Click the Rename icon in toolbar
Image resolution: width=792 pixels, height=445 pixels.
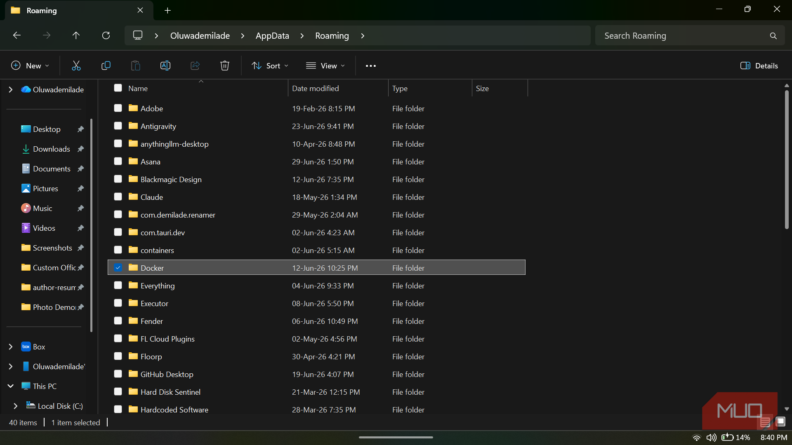[x=165, y=66]
